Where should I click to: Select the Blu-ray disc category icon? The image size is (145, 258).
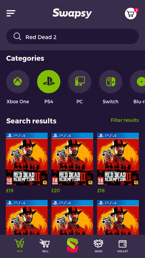pos(138,82)
